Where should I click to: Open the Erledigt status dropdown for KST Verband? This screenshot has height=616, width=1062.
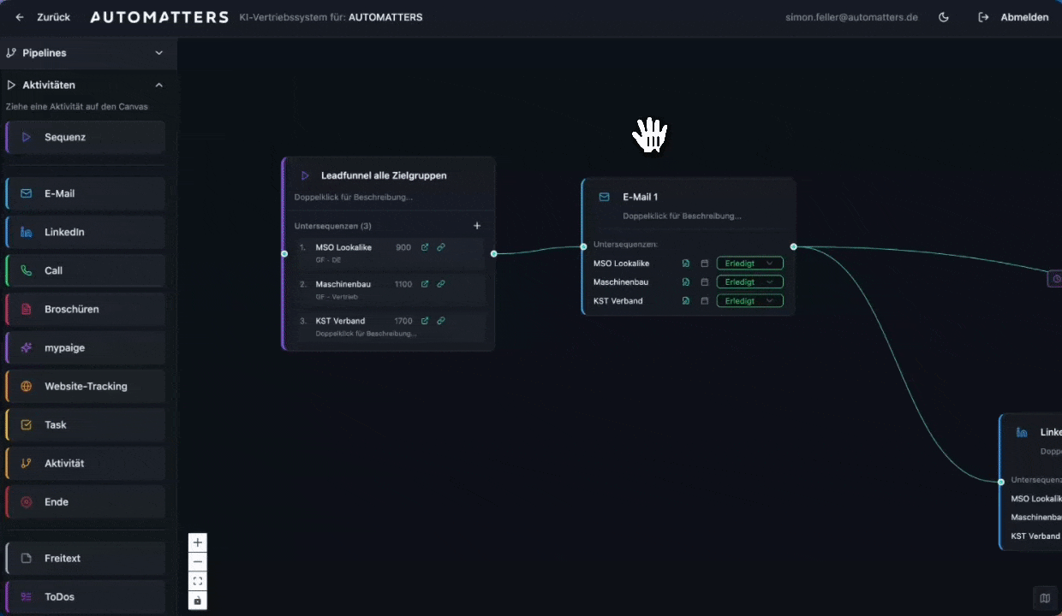coord(749,301)
